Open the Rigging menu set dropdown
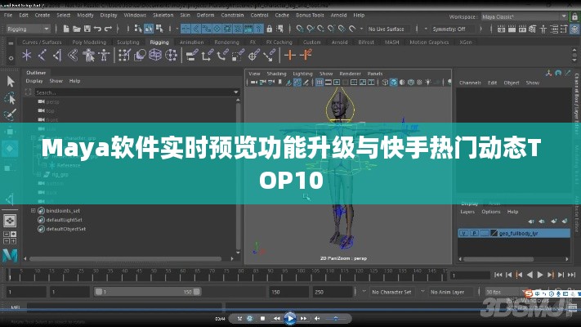 28,29
